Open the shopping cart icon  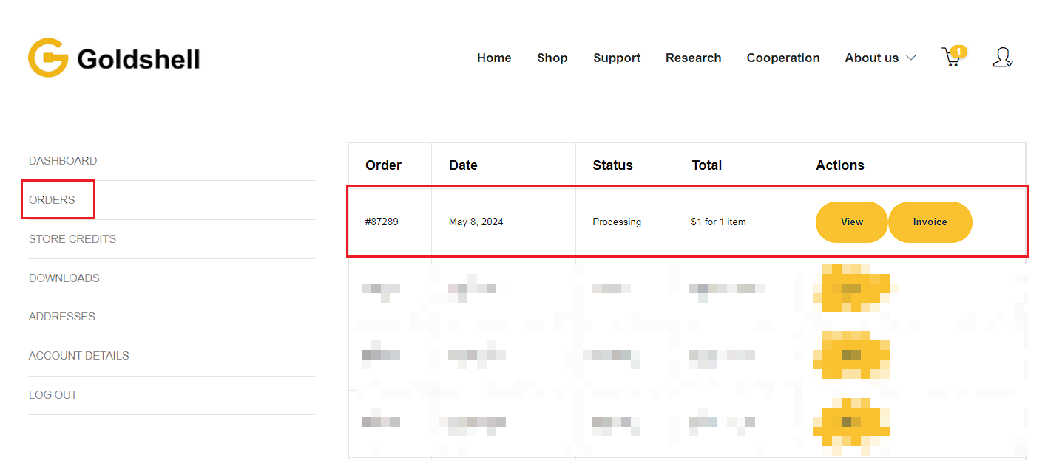[x=952, y=58]
